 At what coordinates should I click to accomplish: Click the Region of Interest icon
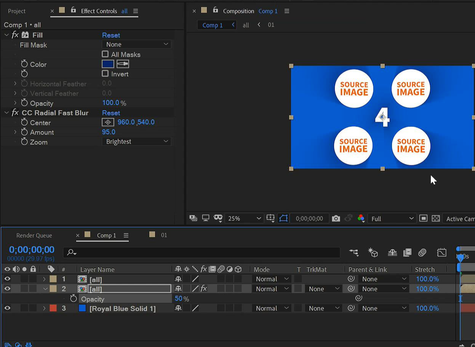tap(423, 218)
